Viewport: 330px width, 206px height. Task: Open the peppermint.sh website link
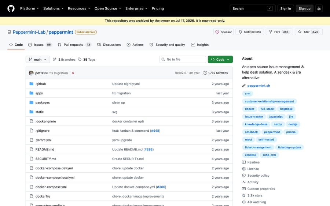pyautogui.click(x=258, y=86)
